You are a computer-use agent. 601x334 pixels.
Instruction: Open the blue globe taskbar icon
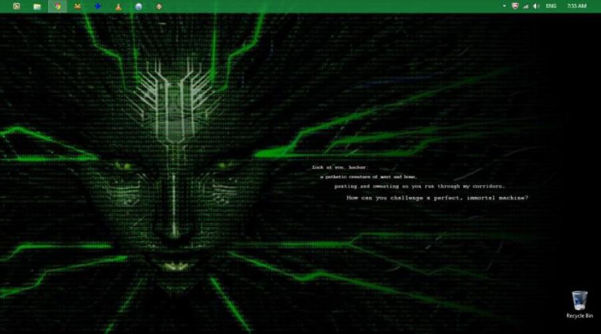[x=138, y=6]
